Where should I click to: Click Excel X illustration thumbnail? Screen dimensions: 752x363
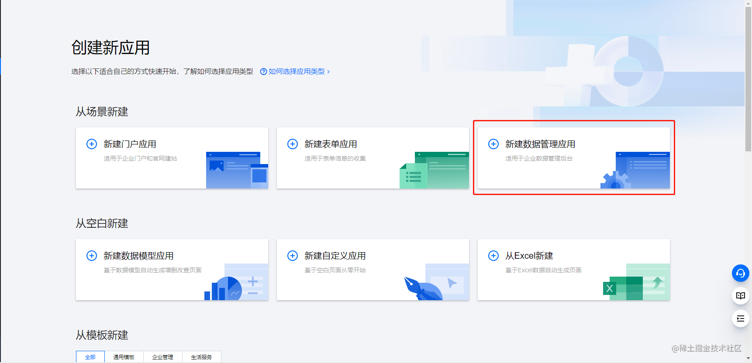click(x=636, y=282)
